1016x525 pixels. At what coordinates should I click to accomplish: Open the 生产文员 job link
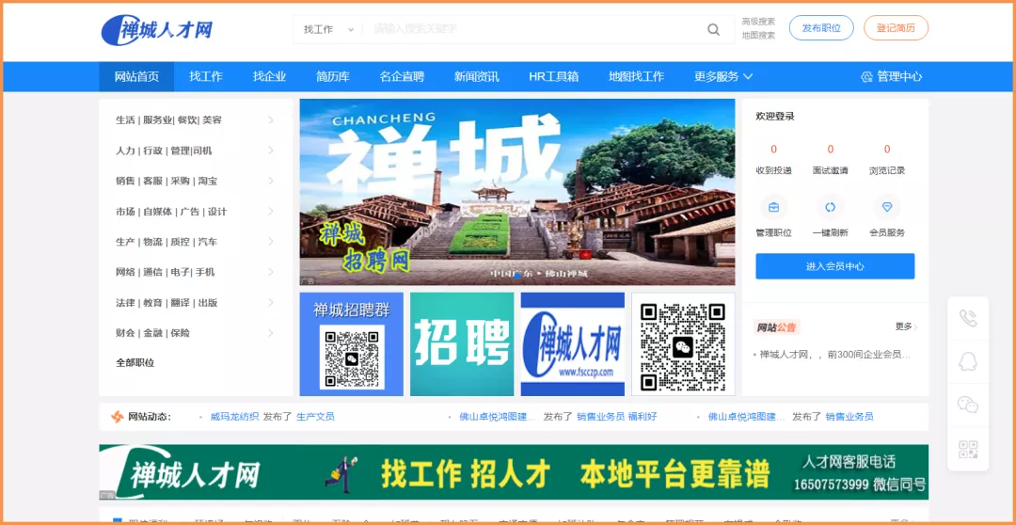pyautogui.click(x=315, y=417)
